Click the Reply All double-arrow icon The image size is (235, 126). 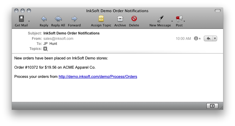coord(58,19)
